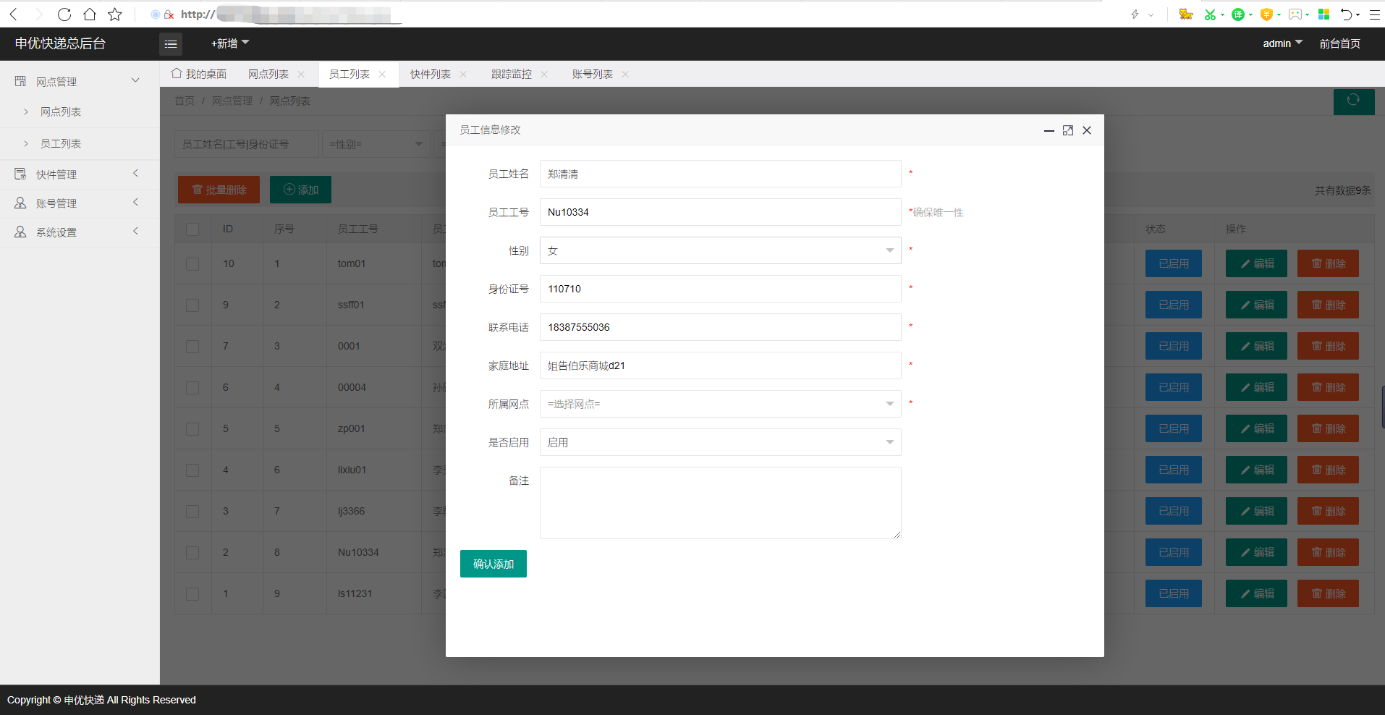Switch to the 快件列表 tab
Viewport: 1385px width, 715px height.
[431, 75]
